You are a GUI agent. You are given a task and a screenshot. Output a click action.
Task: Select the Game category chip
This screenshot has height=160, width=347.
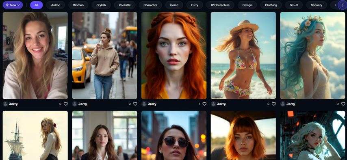pos(174,5)
